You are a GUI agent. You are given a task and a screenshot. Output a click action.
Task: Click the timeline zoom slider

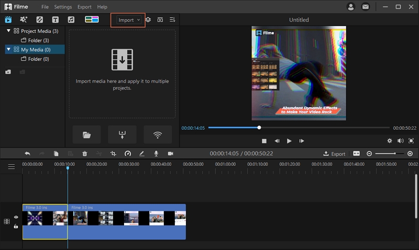[389, 153]
